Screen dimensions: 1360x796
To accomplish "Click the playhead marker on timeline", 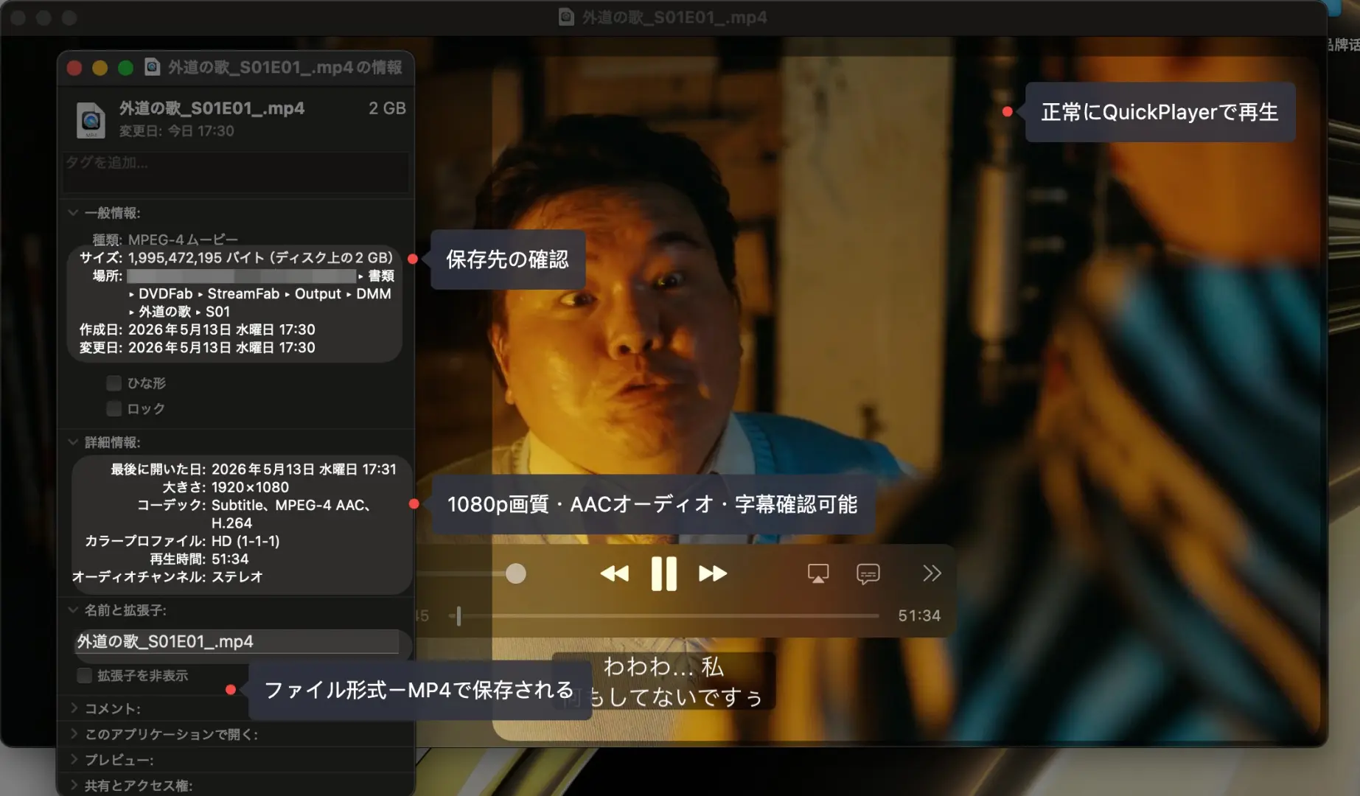I will [458, 615].
